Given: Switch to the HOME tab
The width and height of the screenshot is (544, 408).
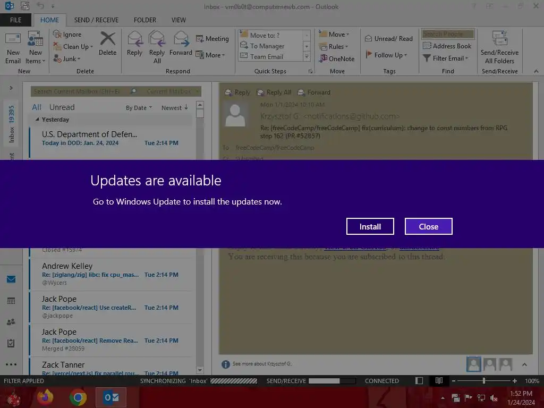Looking at the screenshot, I should pyautogui.click(x=49, y=20).
